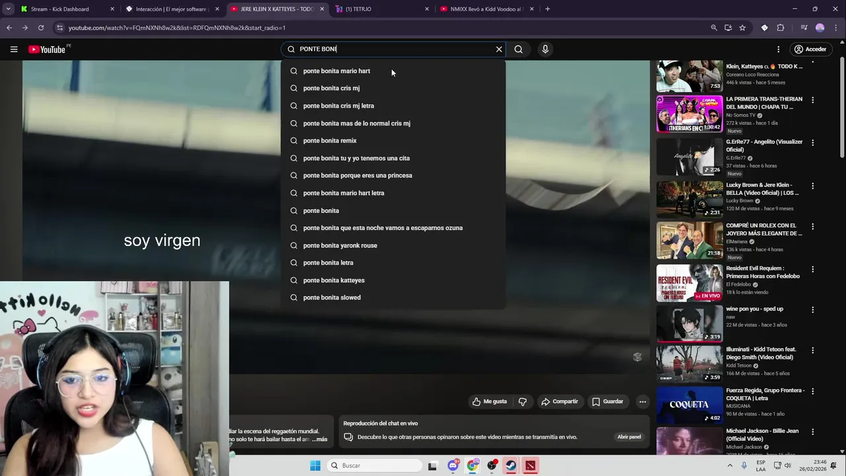Viewport: 846px width, 476px height.
Task: Choose suggestion ponte bonita letra
Action: [x=393, y=262]
